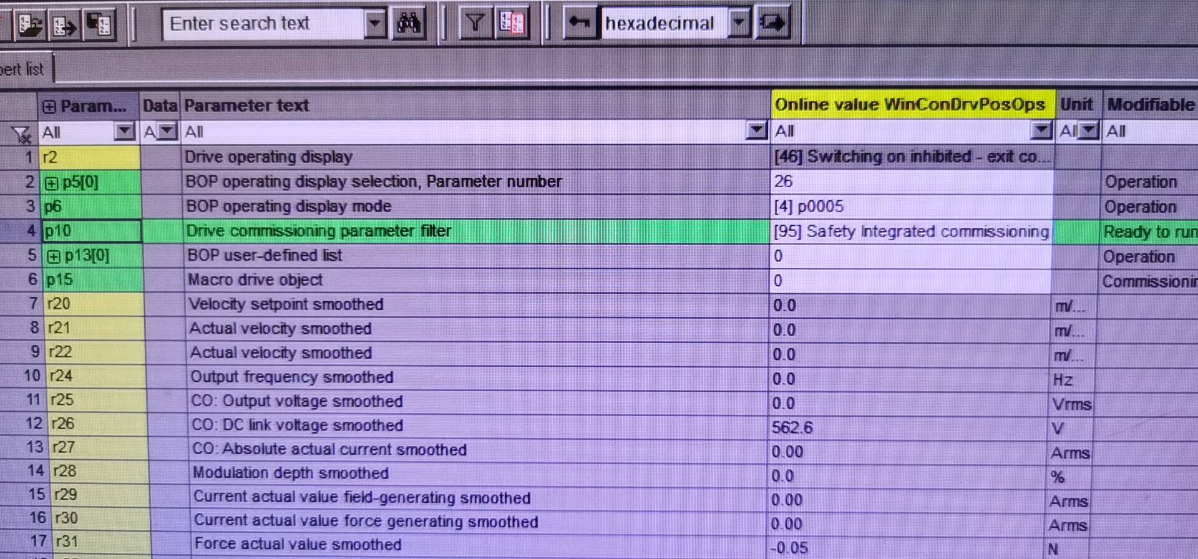1198x559 pixels.
Task: Click the Data column header
Action: (x=160, y=105)
